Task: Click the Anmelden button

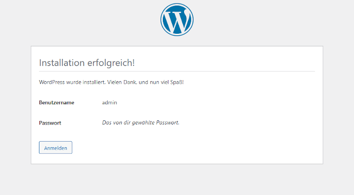Action: point(56,148)
